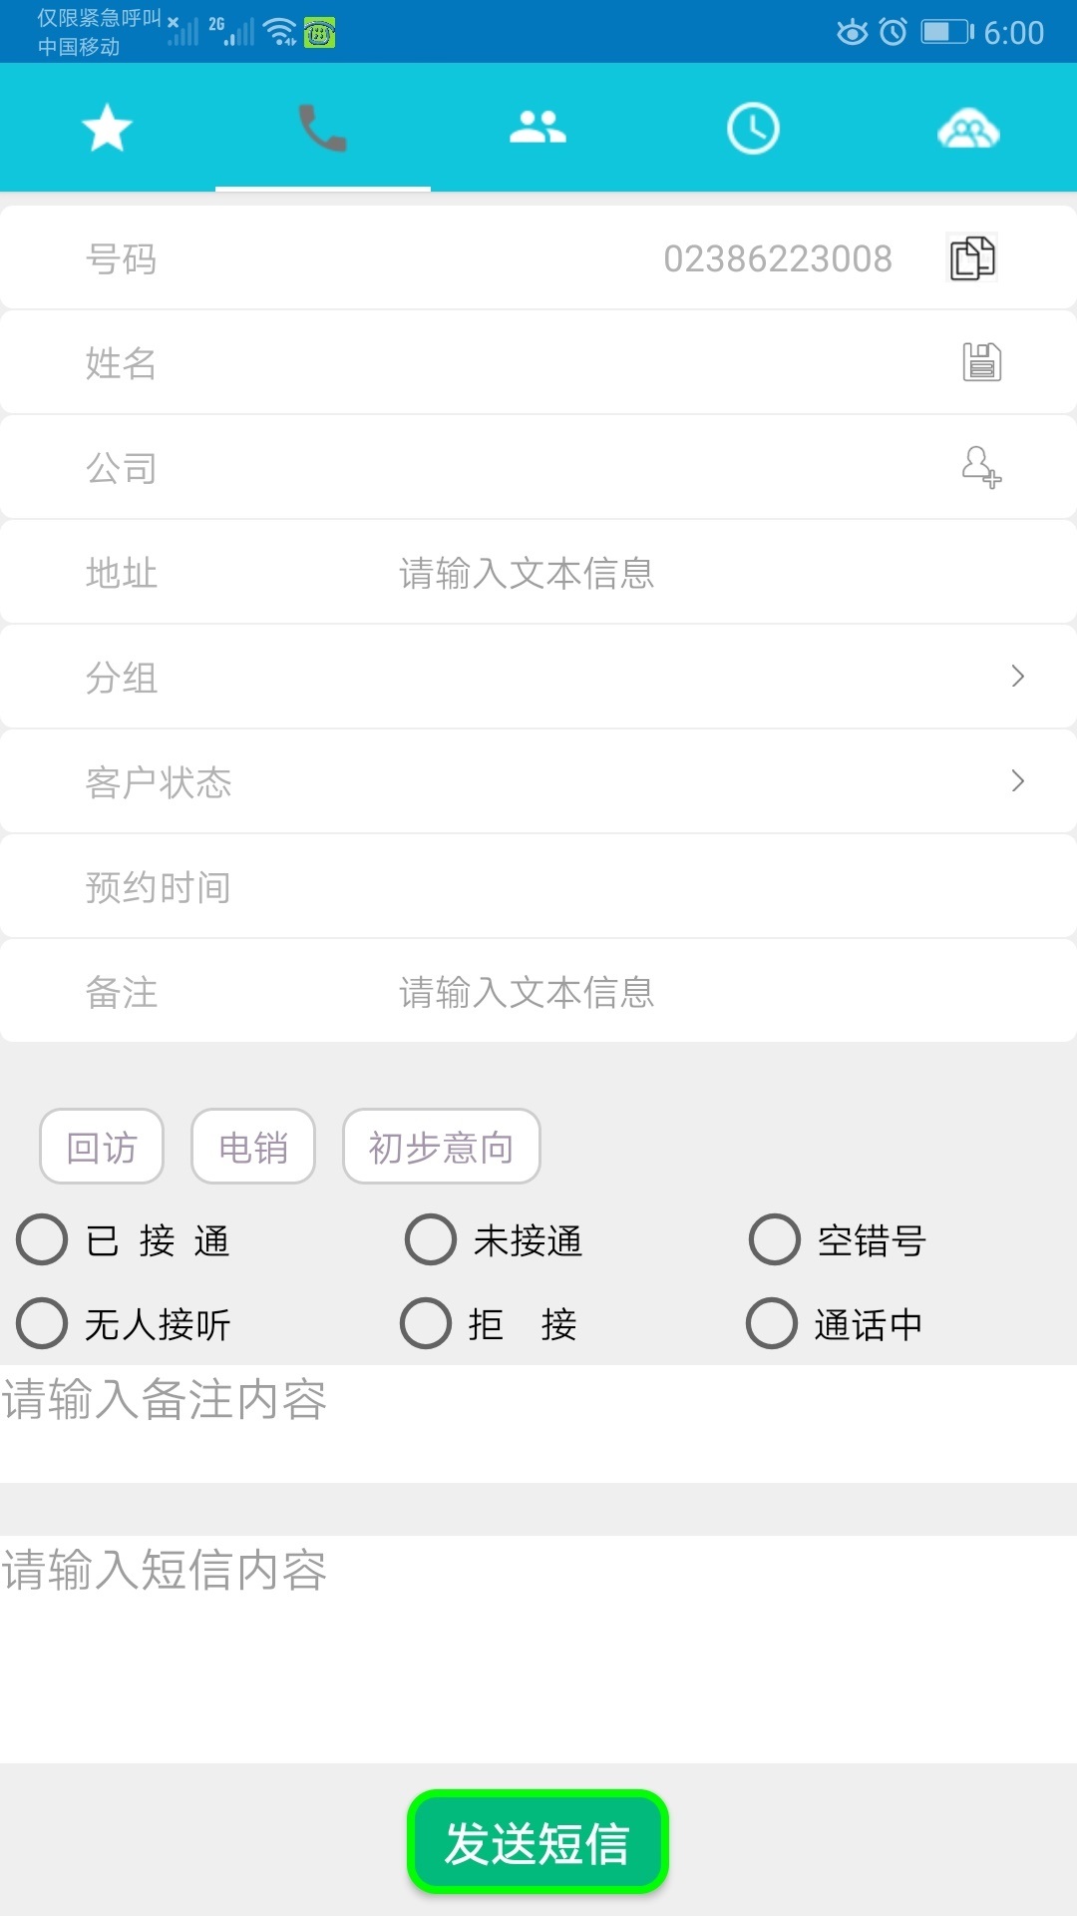Image resolution: width=1077 pixels, height=1916 pixels.
Task: Open the 预约时间 picker row
Action: click(x=538, y=887)
